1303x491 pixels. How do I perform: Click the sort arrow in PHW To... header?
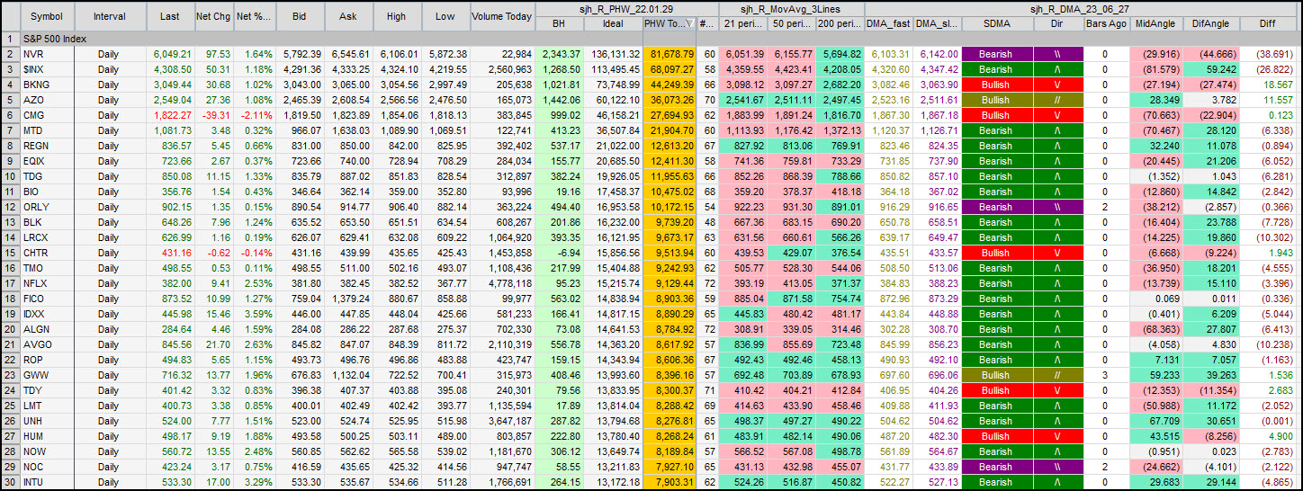689,24
